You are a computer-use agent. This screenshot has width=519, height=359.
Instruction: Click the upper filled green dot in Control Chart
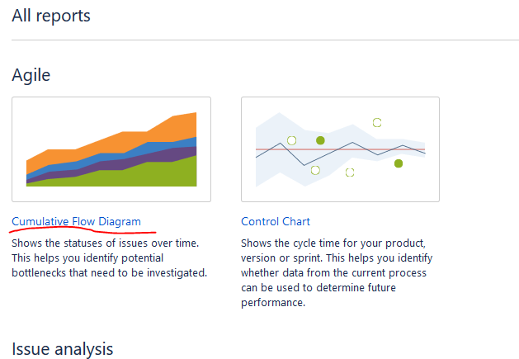pyautogui.click(x=320, y=140)
